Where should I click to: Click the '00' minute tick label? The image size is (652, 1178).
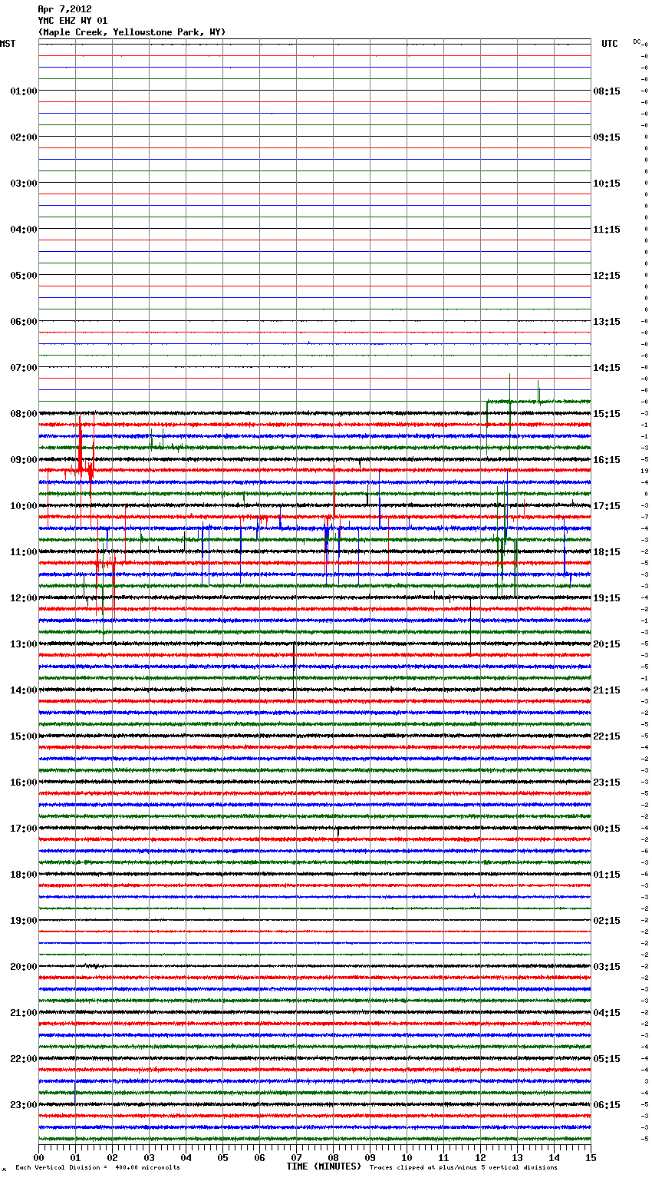tap(38, 1157)
